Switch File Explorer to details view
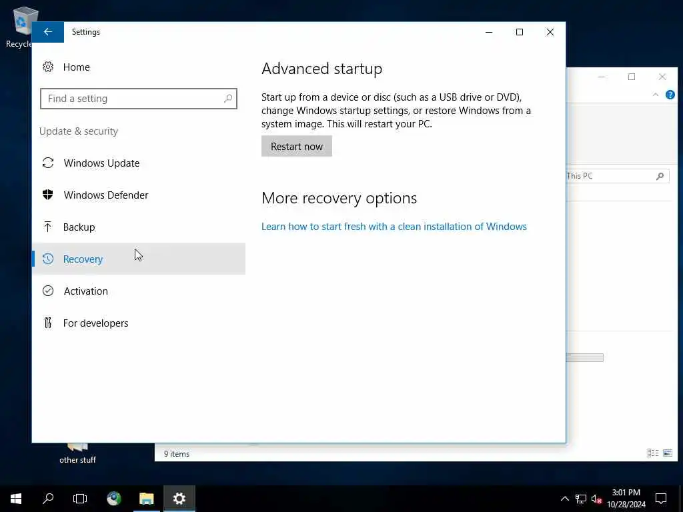The width and height of the screenshot is (683, 512). (x=653, y=453)
